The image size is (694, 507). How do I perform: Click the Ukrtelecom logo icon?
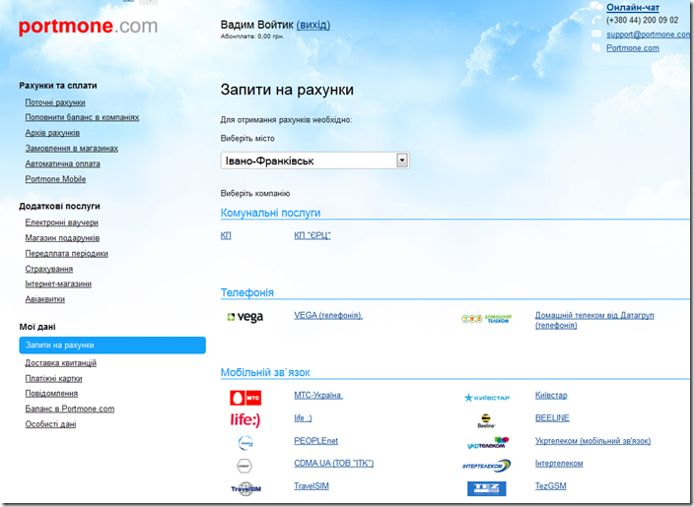[x=486, y=443]
